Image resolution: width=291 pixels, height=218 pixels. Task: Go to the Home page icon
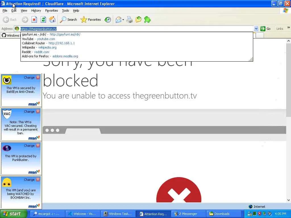52,20
